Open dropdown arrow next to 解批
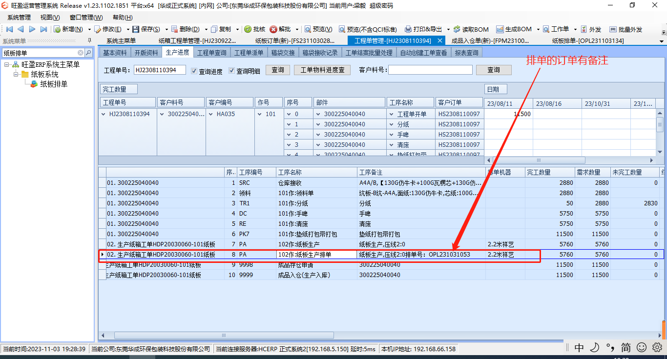Screen dimensions: 667x359 pyautogui.click(x=297, y=29)
